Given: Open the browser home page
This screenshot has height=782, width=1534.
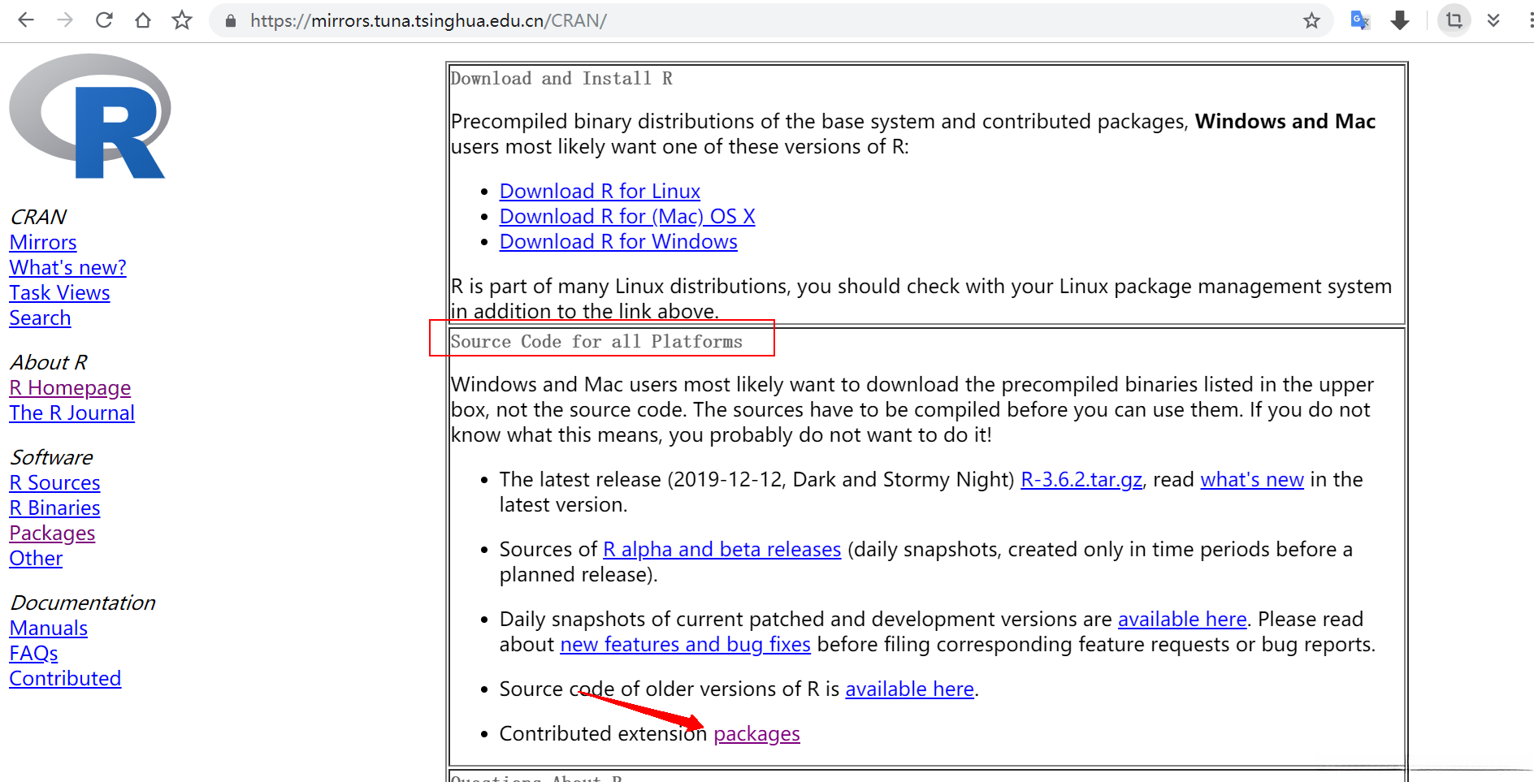Looking at the screenshot, I should pos(143,20).
